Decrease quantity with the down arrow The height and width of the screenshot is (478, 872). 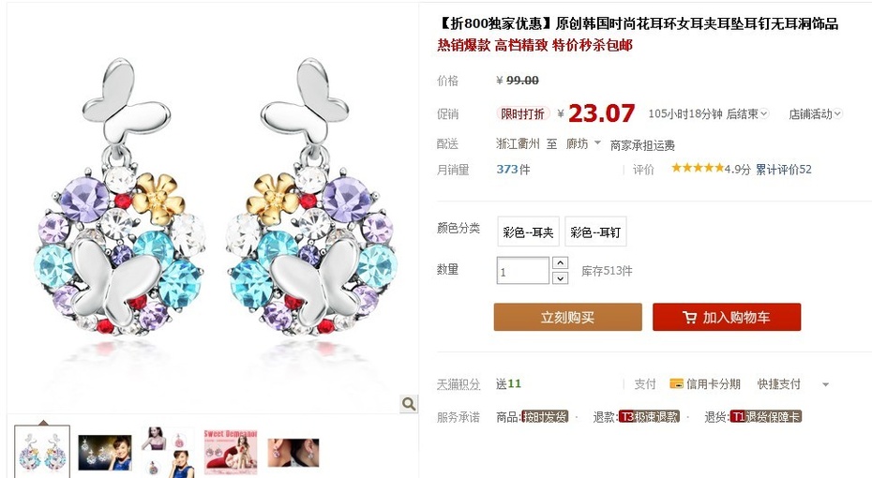560,278
